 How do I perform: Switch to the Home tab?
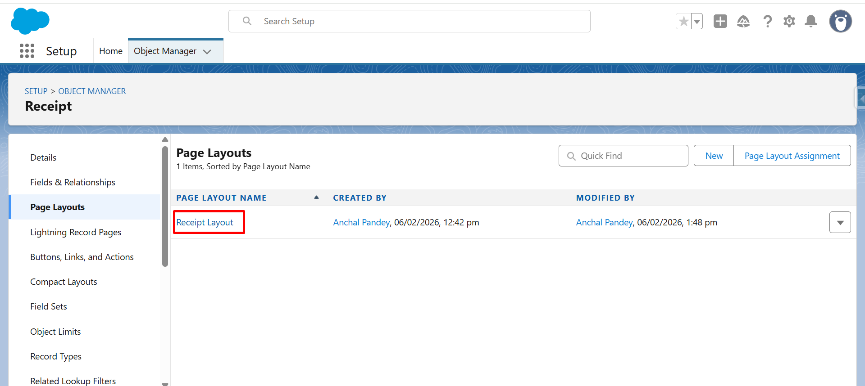111,51
